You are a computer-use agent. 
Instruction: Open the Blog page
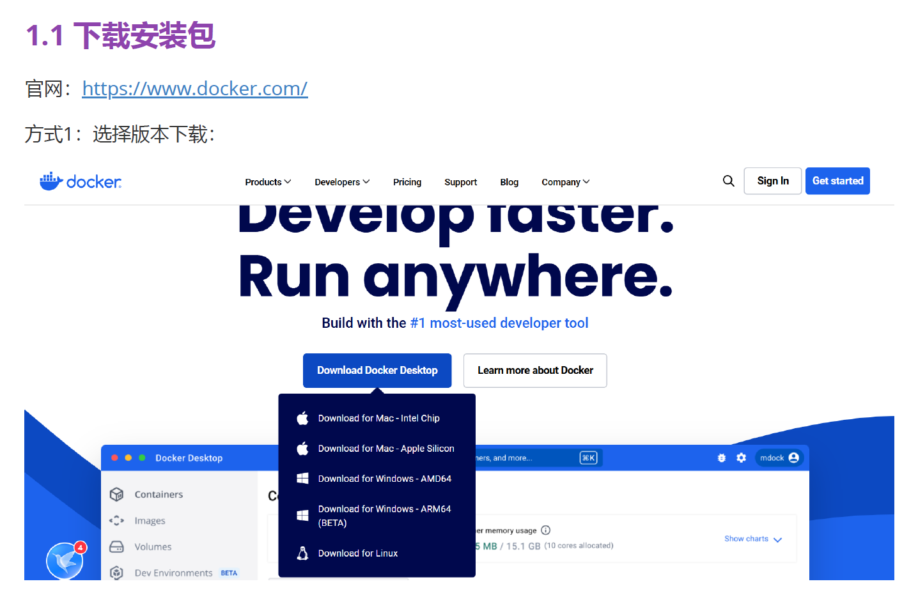[510, 182]
